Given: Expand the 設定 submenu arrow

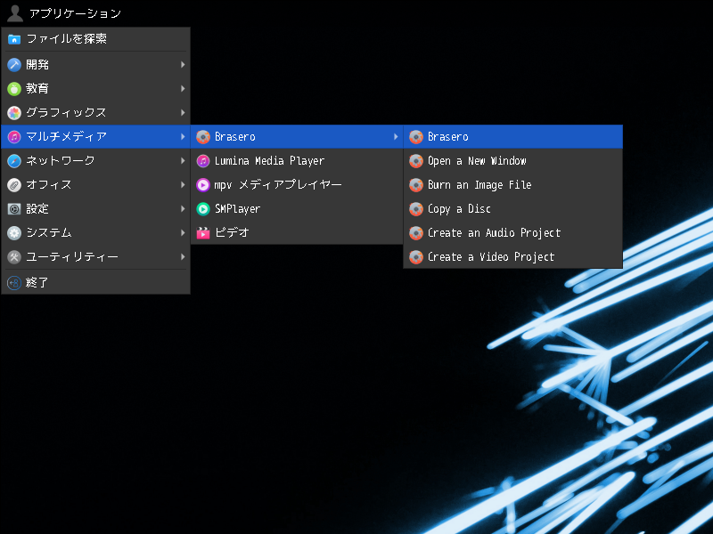Looking at the screenshot, I should click(x=183, y=209).
